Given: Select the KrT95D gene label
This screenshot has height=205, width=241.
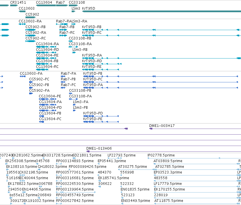Looking at the screenshot, I should click(x=89, y=8).
